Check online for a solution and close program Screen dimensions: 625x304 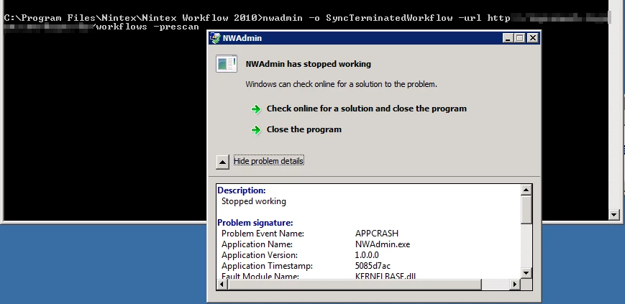pyautogui.click(x=366, y=109)
